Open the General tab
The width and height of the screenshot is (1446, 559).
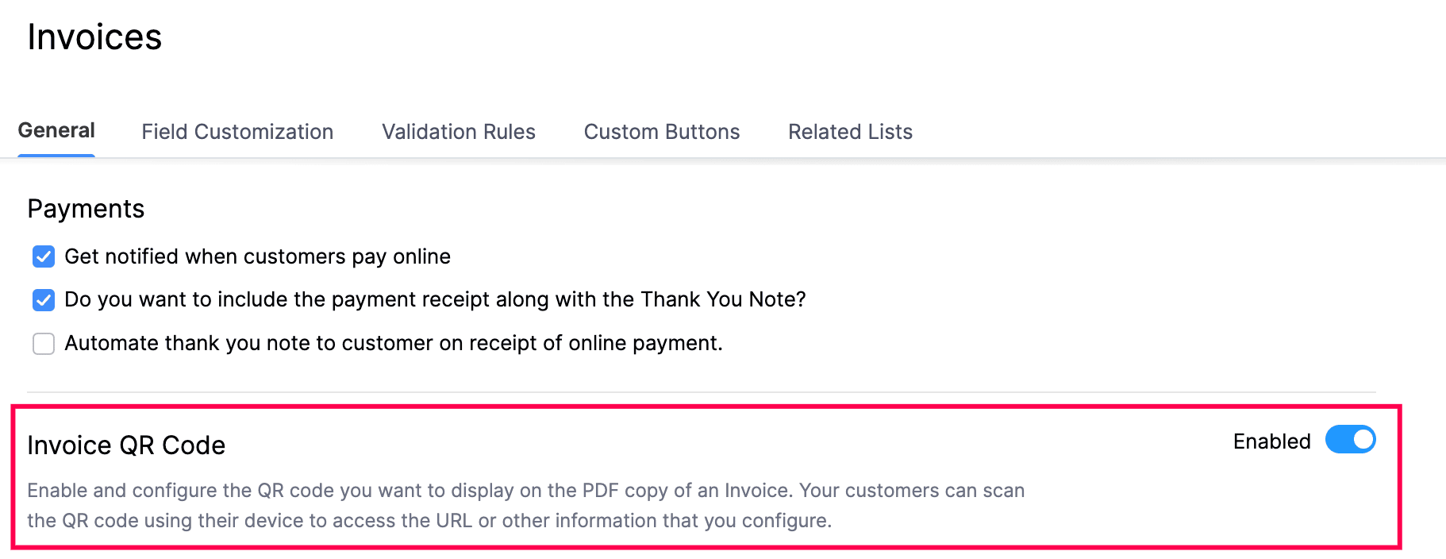click(56, 131)
